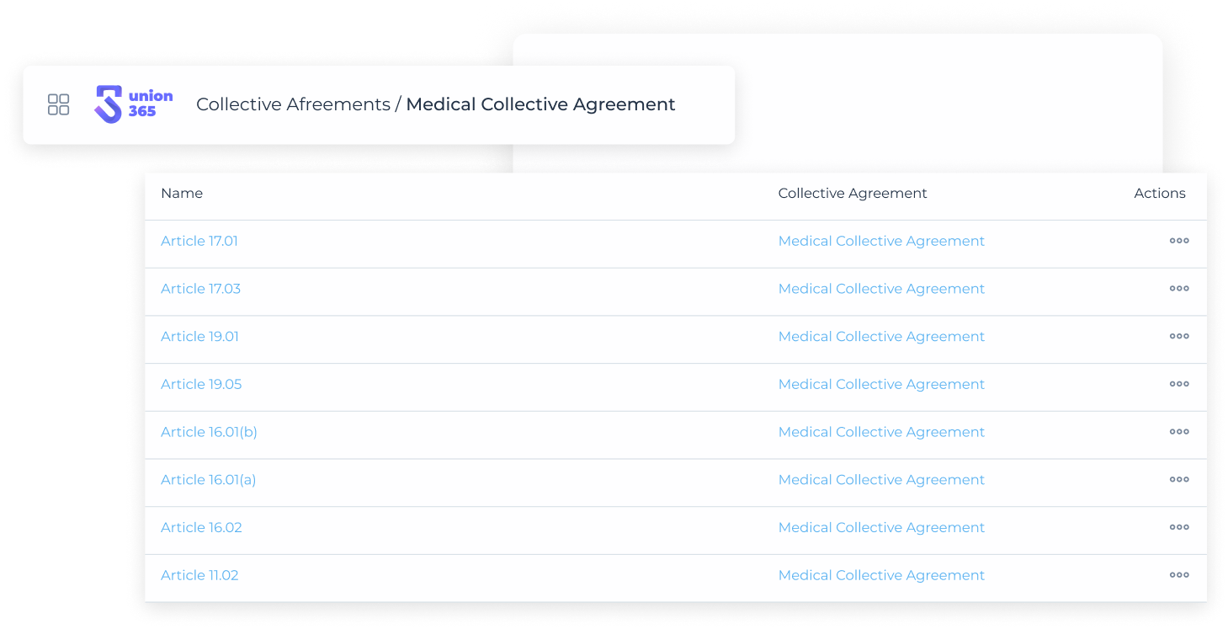Open the Article 19.05 link
The width and height of the screenshot is (1228, 629).
click(x=201, y=384)
